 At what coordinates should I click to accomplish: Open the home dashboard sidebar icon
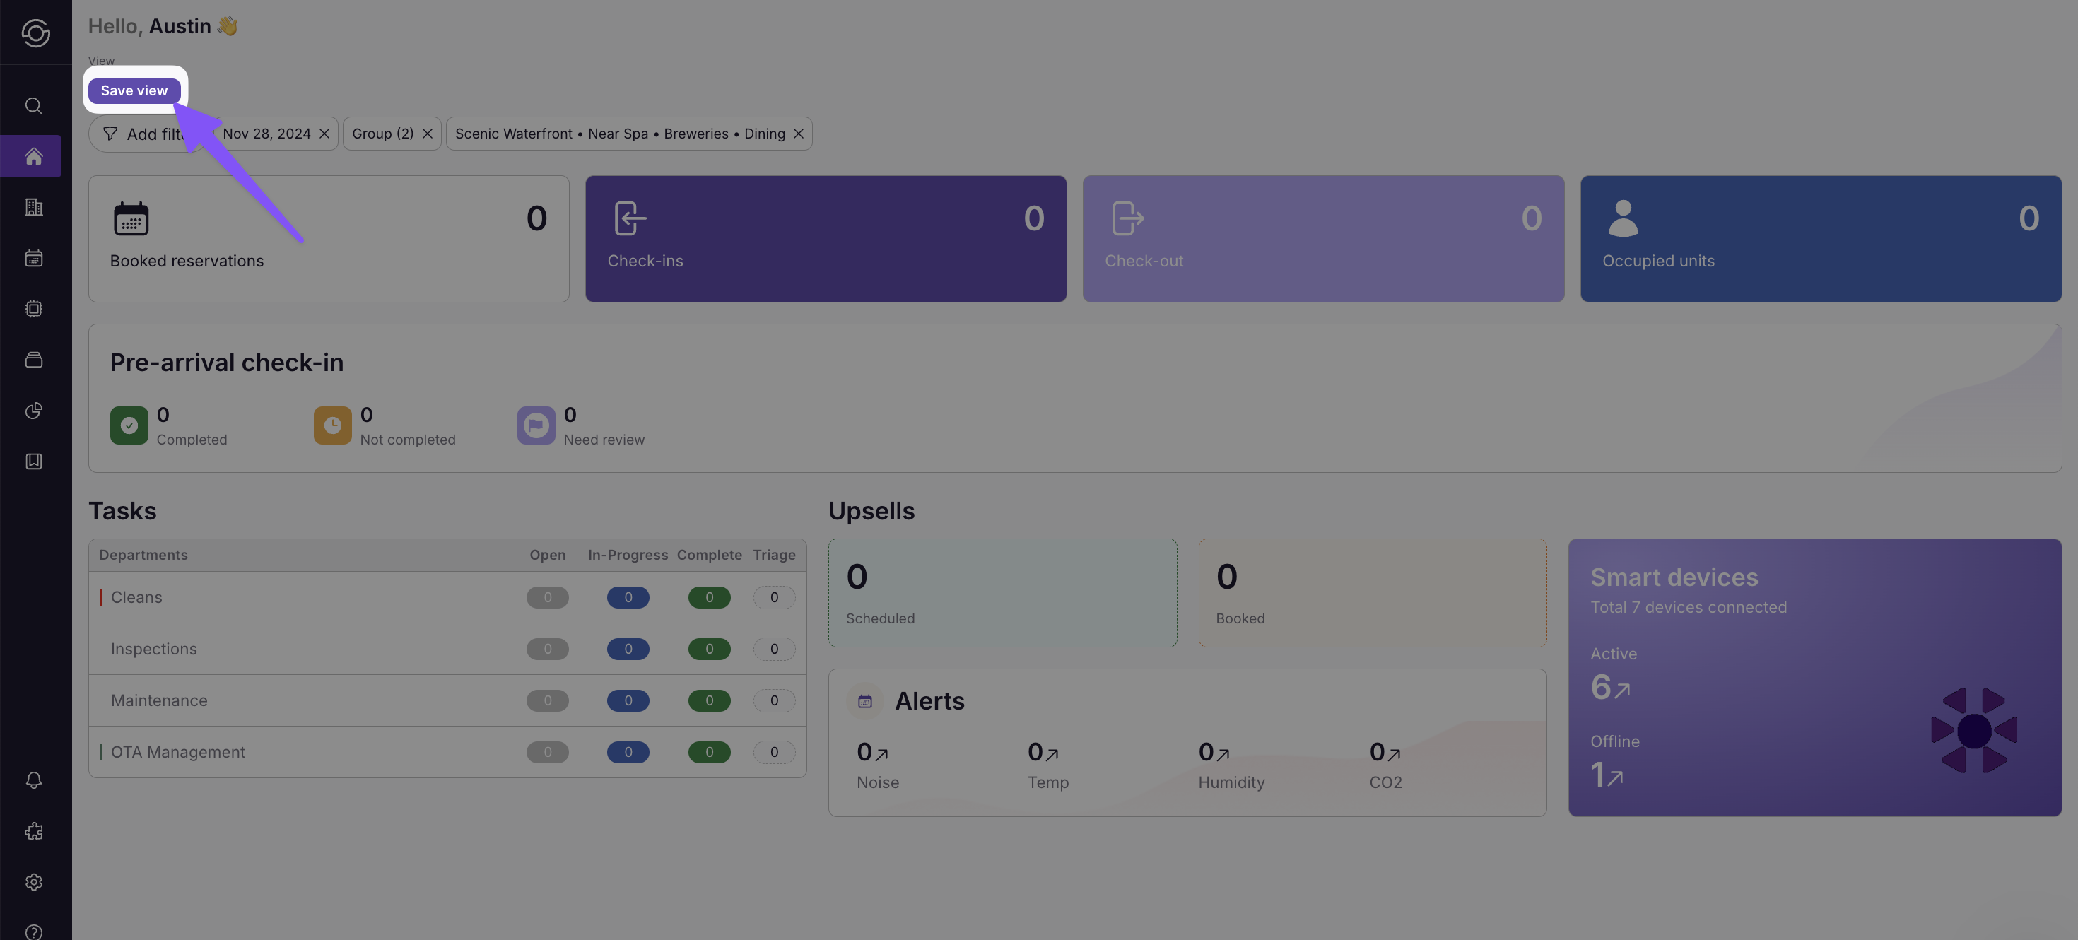34,156
